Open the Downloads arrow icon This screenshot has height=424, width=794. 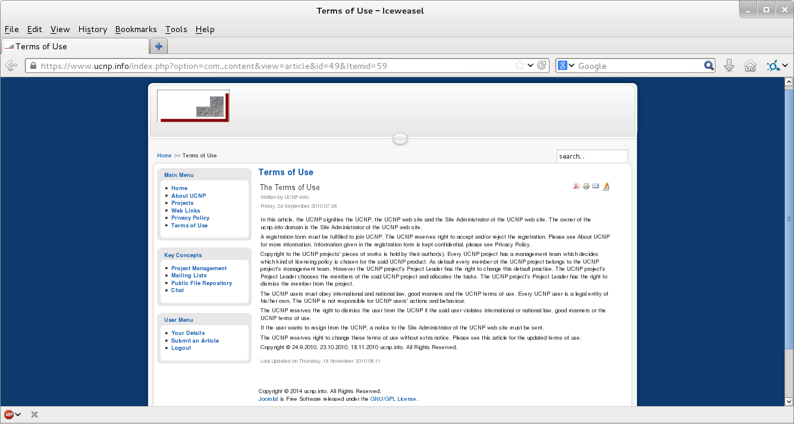pyautogui.click(x=729, y=66)
